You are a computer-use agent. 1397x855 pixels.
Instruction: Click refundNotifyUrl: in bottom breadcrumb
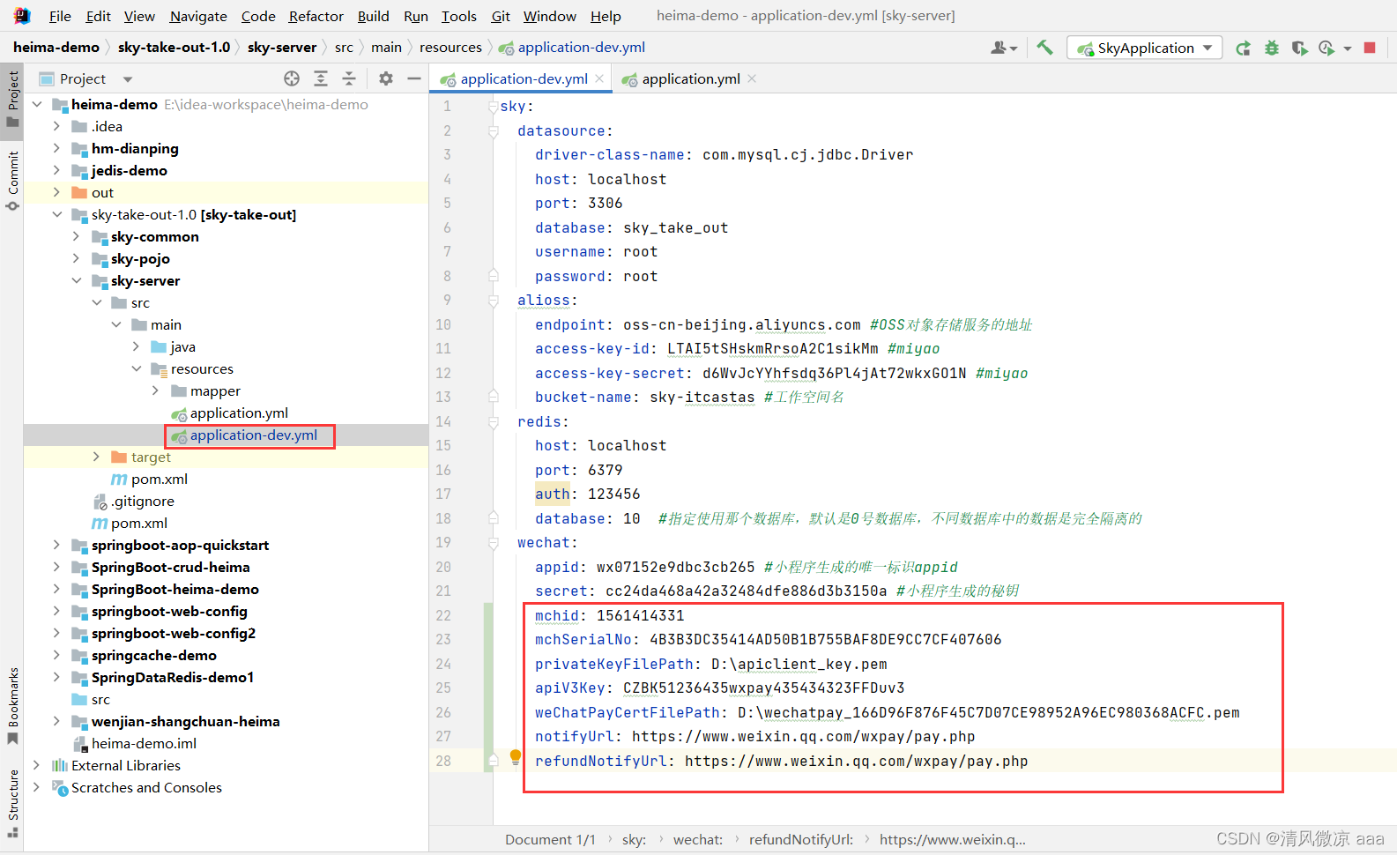801,839
